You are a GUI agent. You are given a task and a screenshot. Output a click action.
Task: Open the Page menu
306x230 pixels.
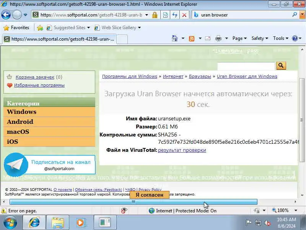click(x=239, y=38)
